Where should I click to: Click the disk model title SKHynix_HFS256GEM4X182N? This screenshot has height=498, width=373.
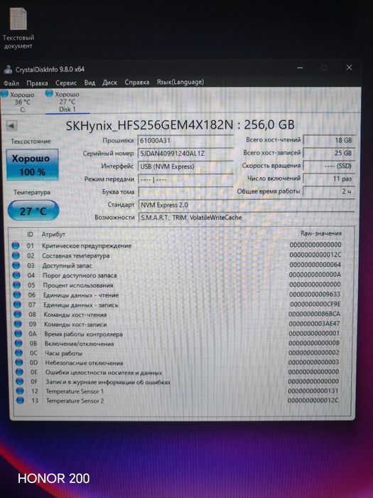[149, 125]
